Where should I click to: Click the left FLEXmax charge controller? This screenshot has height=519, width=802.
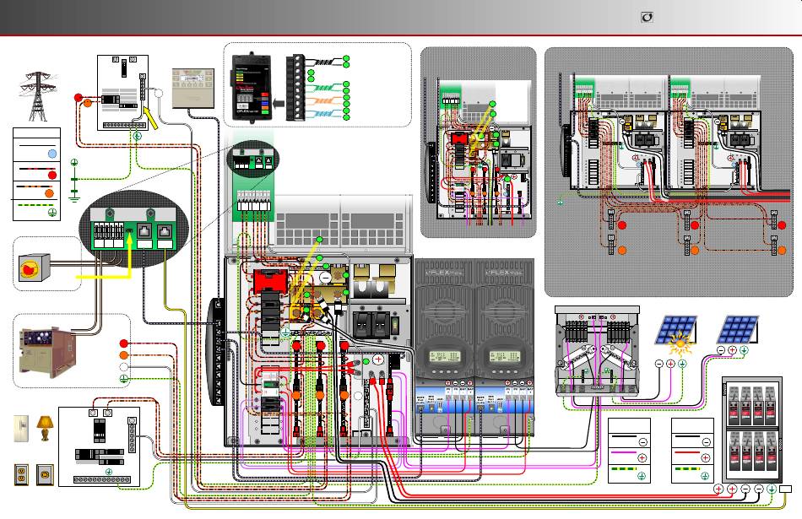[444, 348]
